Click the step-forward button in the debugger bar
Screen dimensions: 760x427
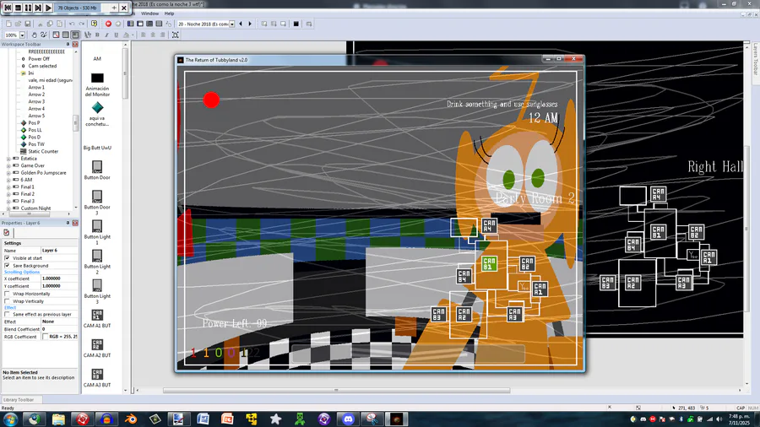click(x=38, y=8)
